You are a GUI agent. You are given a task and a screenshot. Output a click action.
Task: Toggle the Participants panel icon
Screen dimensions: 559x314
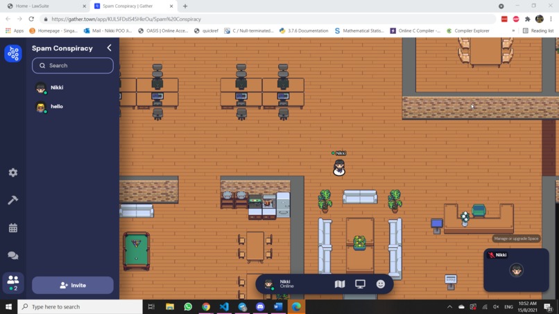pyautogui.click(x=13, y=283)
